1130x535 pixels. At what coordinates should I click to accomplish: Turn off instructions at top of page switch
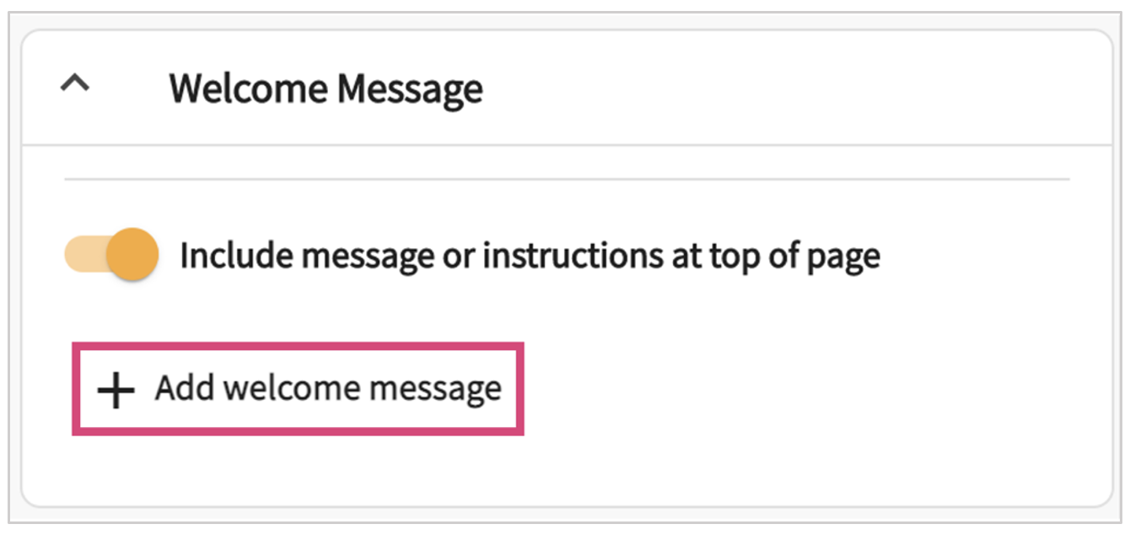click(111, 255)
